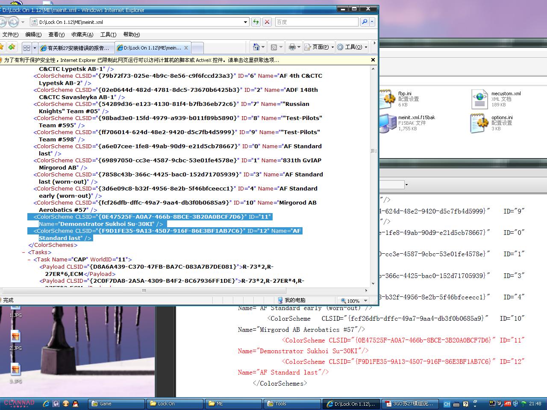Open the 工具(O) tools toolbar dropdown
This screenshot has height=410, width=547.
[x=352, y=47]
